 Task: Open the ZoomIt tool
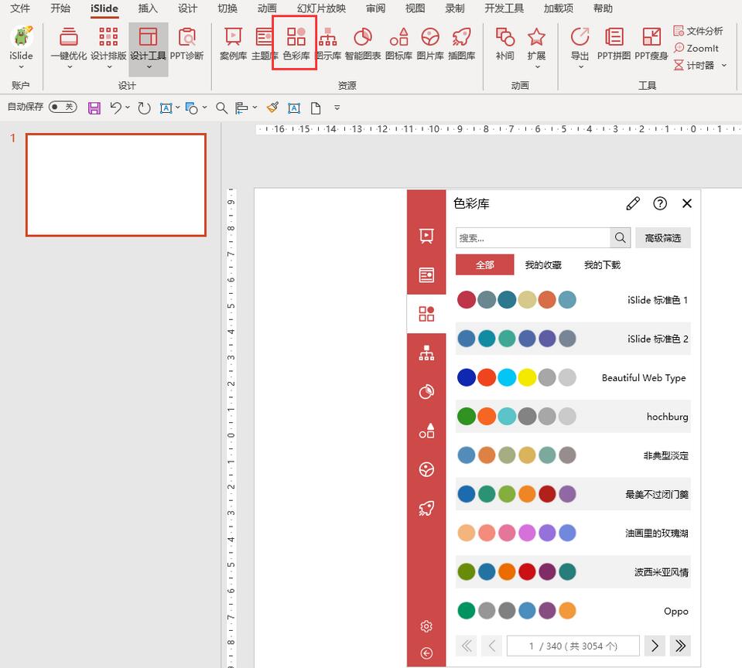pos(697,48)
